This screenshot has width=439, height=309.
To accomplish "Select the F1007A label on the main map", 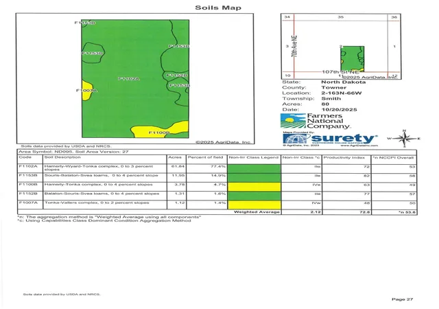I will [86, 90].
